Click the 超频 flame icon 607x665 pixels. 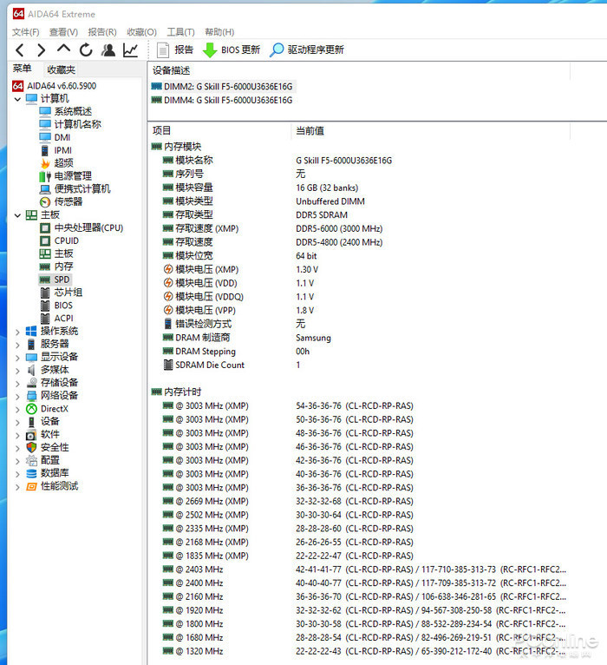(45, 163)
